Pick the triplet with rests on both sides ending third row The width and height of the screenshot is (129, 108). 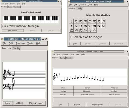pyautogui.click(x=94, y=30)
